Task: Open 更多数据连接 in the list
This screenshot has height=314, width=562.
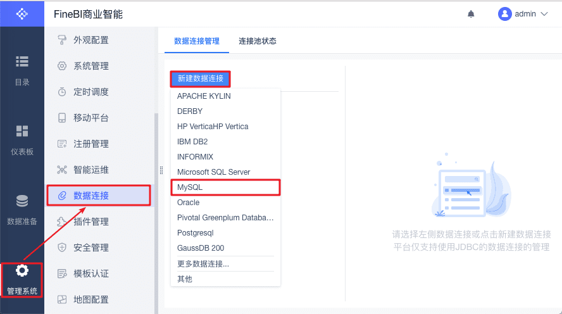Action: tap(203, 263)
